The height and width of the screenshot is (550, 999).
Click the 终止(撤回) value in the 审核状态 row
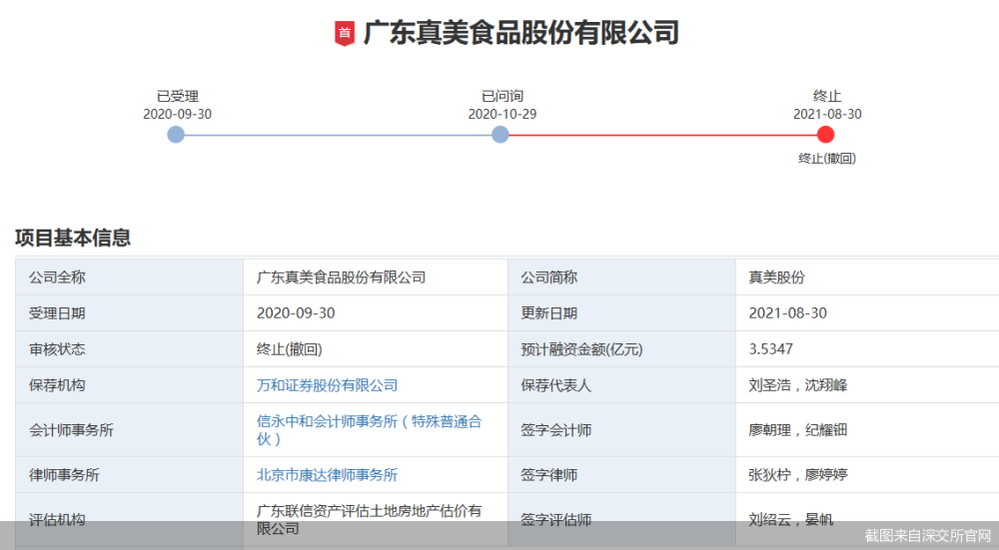(x=290, y=349)
